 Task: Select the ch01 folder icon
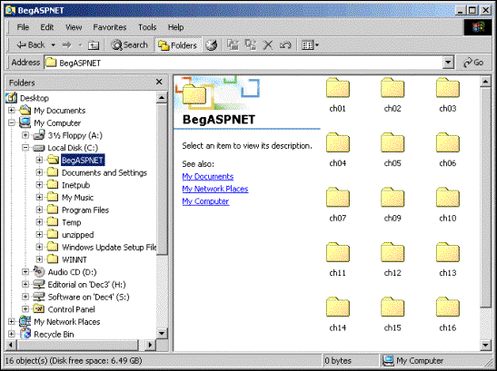338,89
